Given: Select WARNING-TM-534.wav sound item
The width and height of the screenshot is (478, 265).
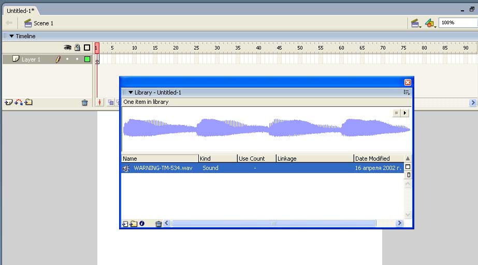Looking at the screenshot, I should point(263,168).
